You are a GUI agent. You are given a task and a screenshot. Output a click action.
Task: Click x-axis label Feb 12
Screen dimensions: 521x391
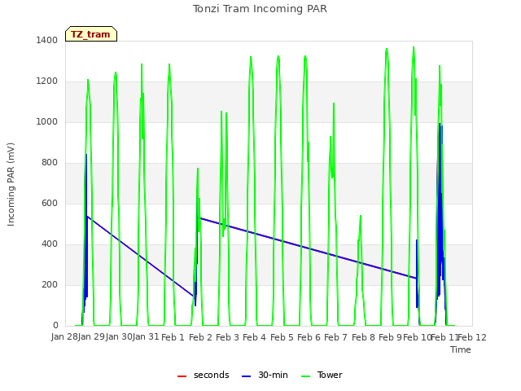click(472, 337)
